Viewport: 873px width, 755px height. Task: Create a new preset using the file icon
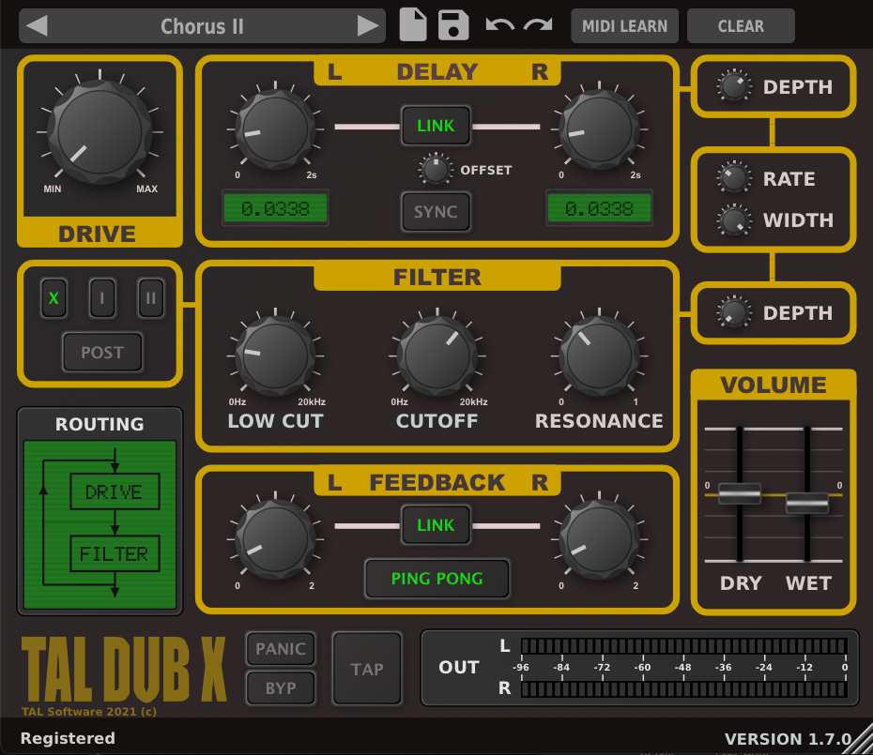[412, 25]
